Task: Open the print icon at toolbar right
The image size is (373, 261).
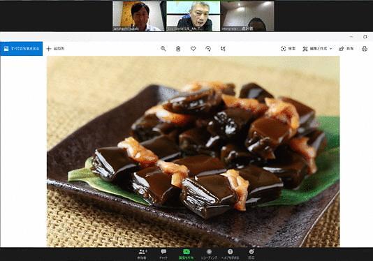Action: 365,49
